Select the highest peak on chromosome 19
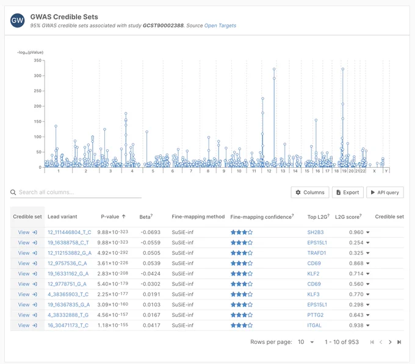Viewport: 415px width, 364px height. (343, 70)
